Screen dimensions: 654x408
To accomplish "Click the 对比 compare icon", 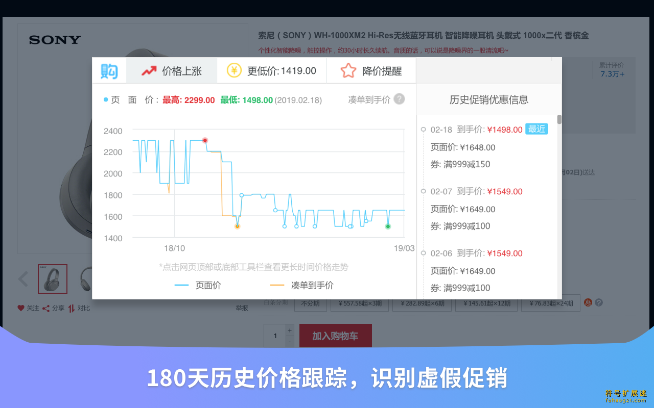I will (x=72, y=308).
